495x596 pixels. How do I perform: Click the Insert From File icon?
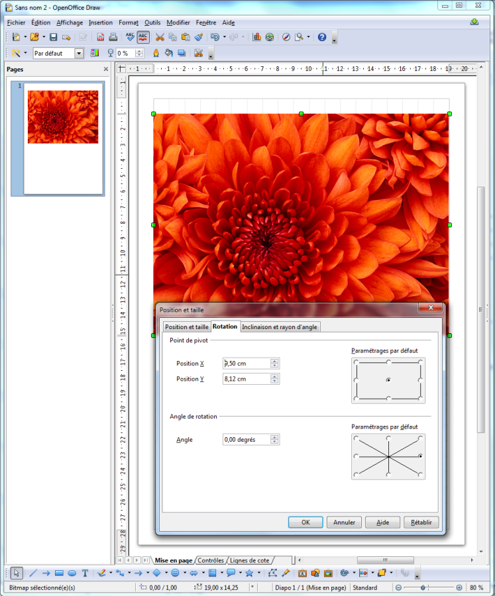click(315, 573)
